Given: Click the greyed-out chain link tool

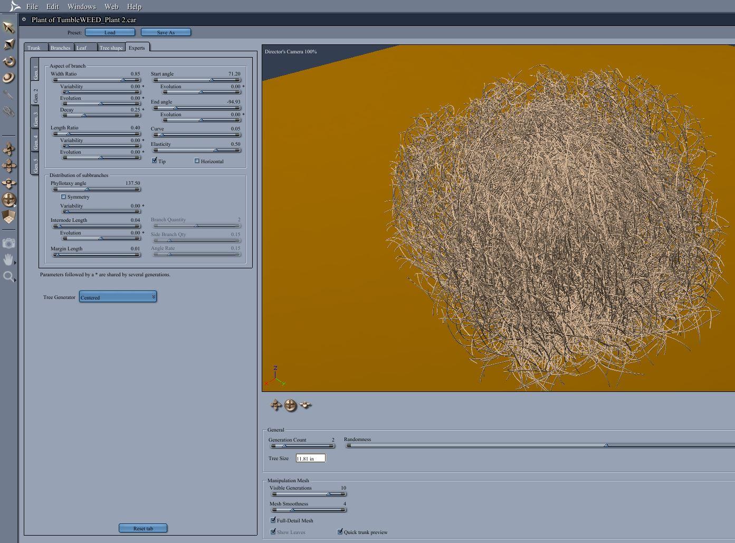Looking at the screenshot, I should pos(8,112).
